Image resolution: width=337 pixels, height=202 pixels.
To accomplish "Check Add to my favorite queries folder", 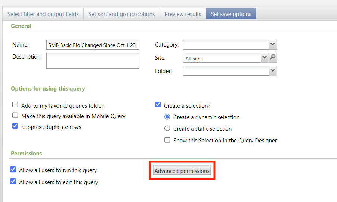I will pos(15,105).
